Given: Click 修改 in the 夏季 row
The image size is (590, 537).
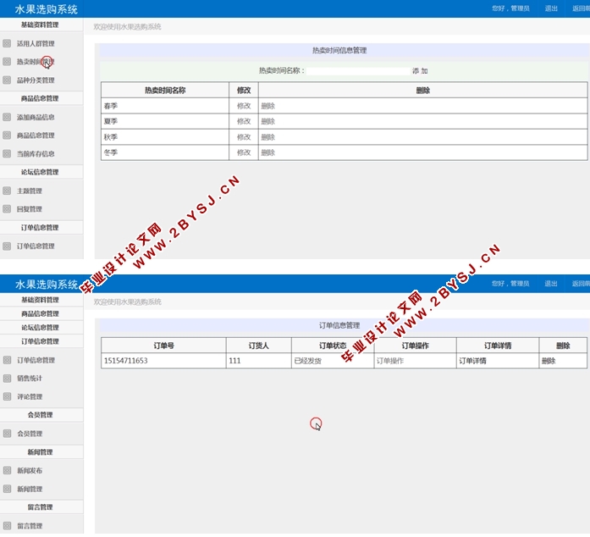Looking at the screenshot, I should (x=244, y=121).
